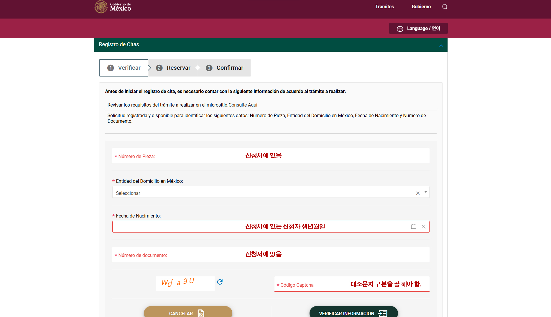
Task: Clear the Entidad del Domicilio selection
Action: tap(418, 193)
